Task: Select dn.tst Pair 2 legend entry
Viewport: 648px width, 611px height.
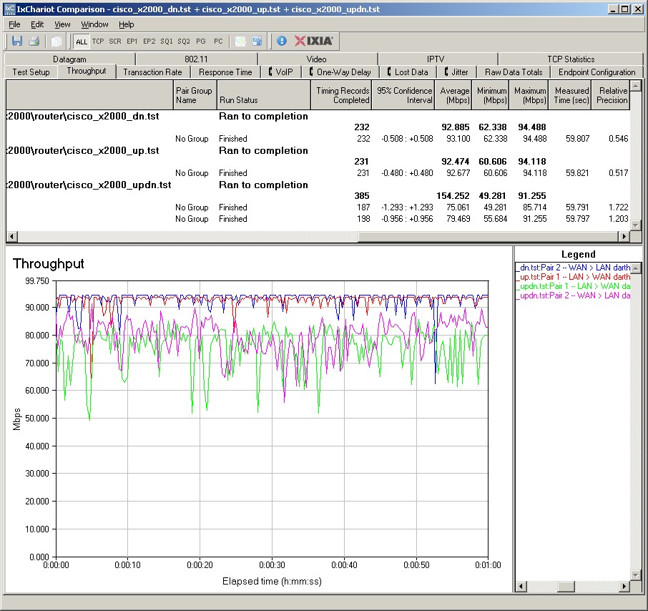Action: tap(573, 268)
